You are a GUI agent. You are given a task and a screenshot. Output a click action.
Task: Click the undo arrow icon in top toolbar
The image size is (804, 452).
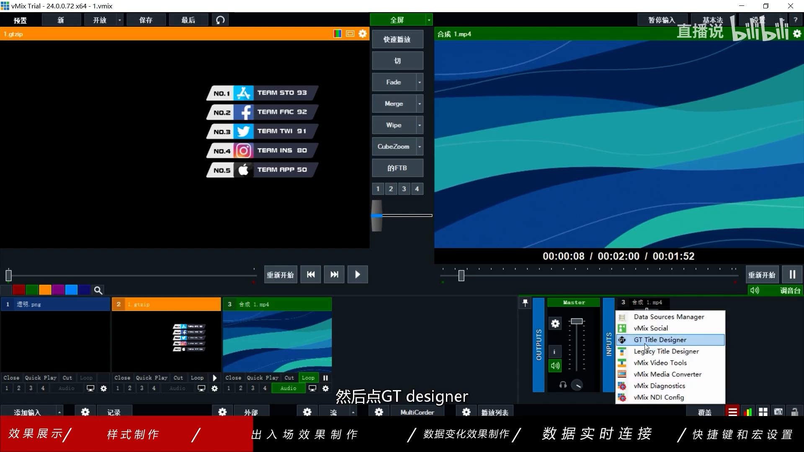[220, 20]
